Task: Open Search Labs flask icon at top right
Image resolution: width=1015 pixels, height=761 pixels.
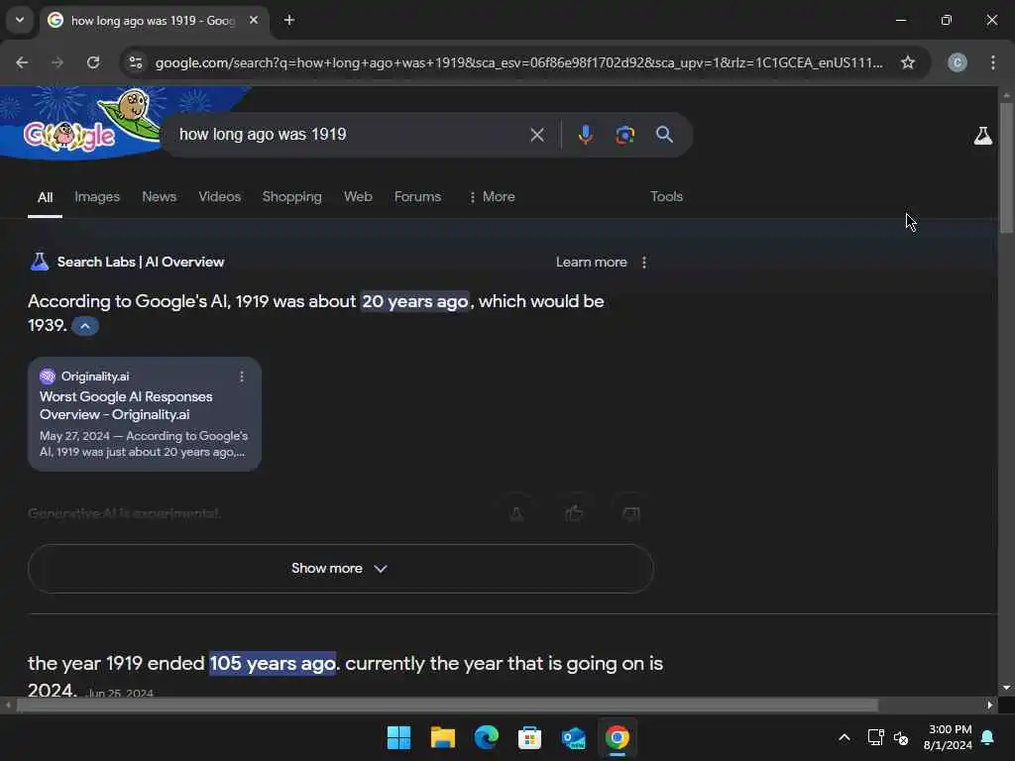Action: point(982,135)
